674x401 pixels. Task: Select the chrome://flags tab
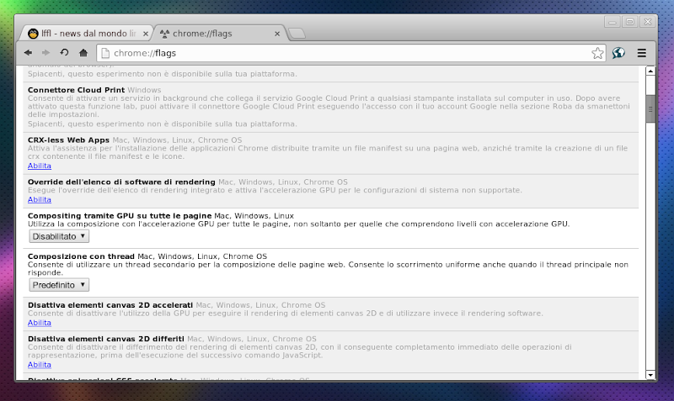219,34
